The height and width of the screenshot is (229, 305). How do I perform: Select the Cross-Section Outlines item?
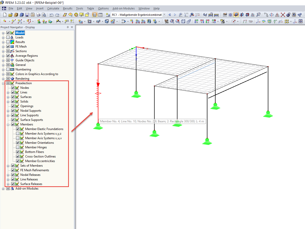point(40,156)
